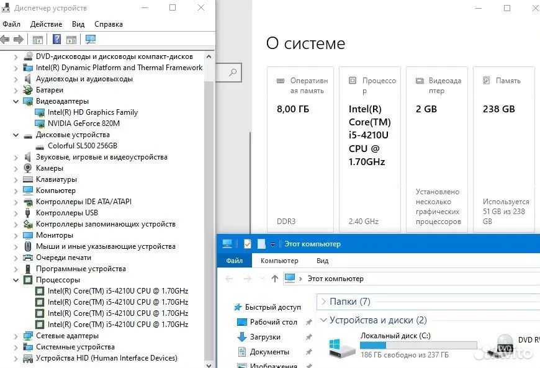Viewport: 540px width, 368px height.
Task: Click the Batteries category icon
Action: [x=27, y=90]
